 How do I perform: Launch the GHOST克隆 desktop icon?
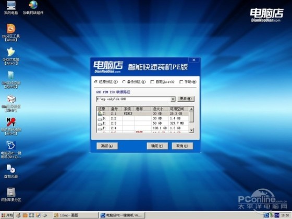click(x=11, y=56)
